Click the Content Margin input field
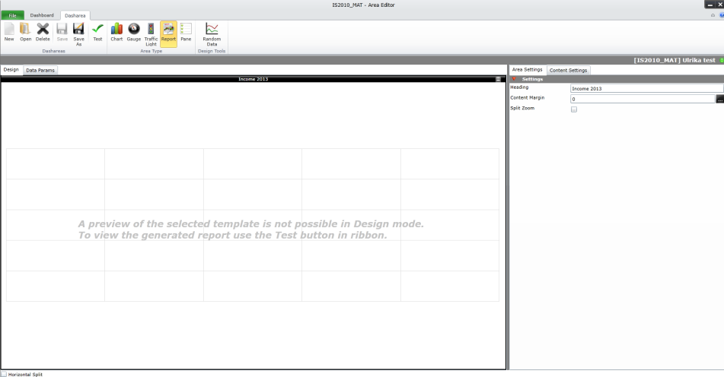724x377 pixels. click(x=643, y=99)
